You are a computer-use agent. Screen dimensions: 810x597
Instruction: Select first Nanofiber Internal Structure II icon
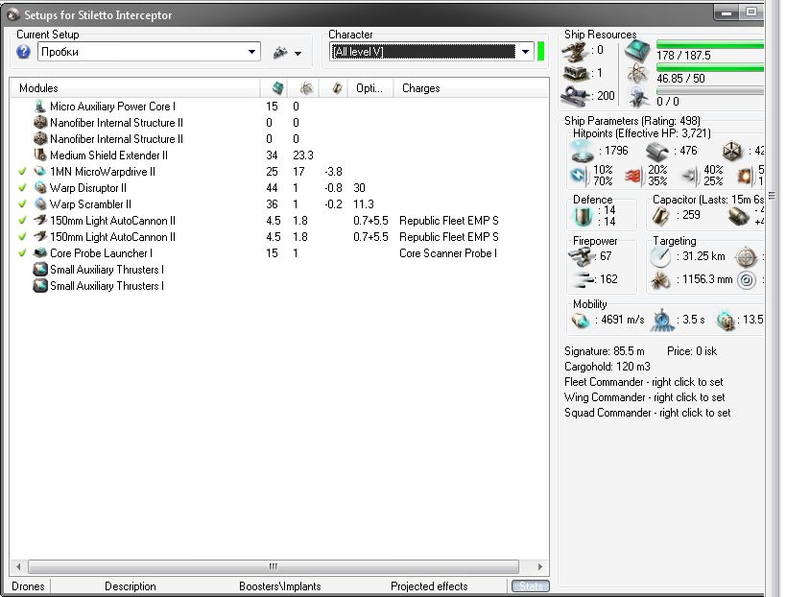39,123
